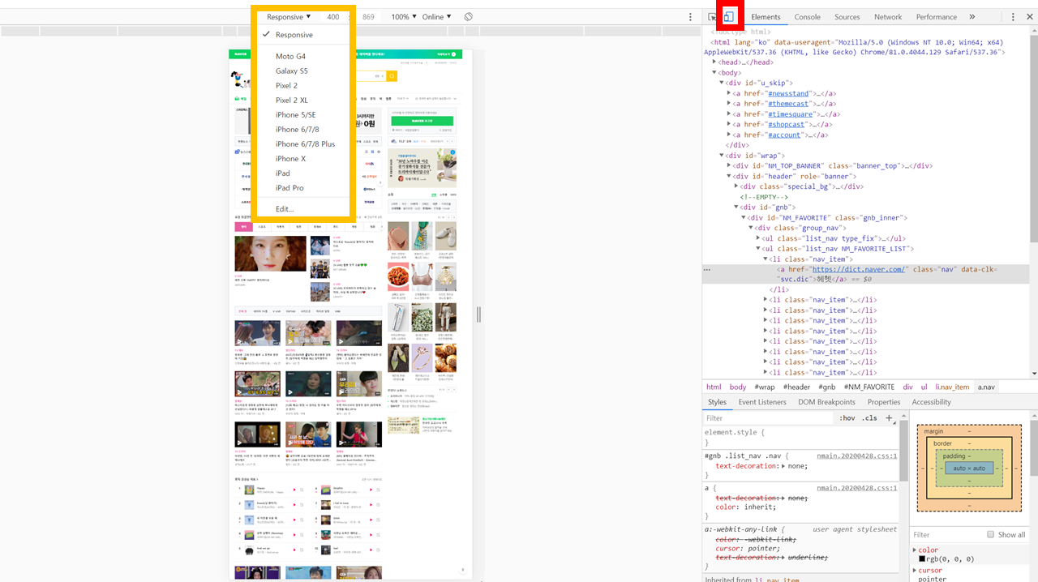
Task: Focus the Styles Filter input field
Action: click(769, 418)
